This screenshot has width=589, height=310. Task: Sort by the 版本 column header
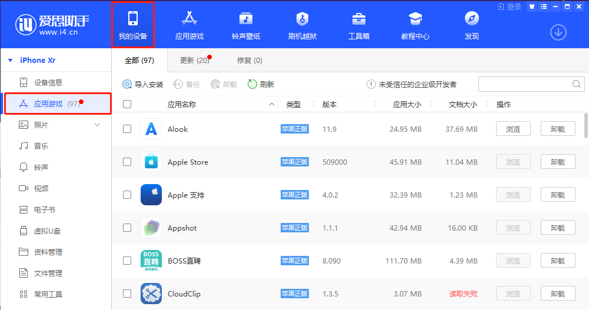click(330, 104)
